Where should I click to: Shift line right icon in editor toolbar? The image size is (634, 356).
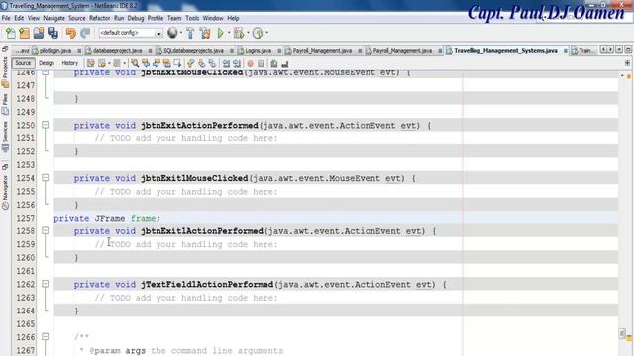pyautogui.click(x=237, y=63)
